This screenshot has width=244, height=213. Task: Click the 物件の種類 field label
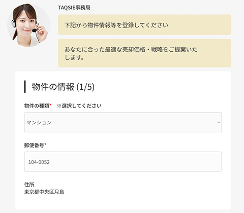coord(37,106)
